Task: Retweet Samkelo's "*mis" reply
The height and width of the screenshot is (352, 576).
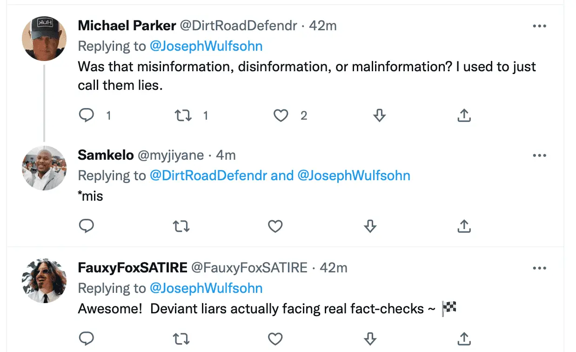Action: (x=181, y=226)
